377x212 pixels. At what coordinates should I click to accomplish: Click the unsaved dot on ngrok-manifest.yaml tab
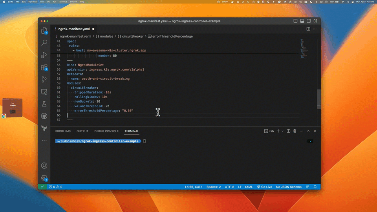point(93,29)
